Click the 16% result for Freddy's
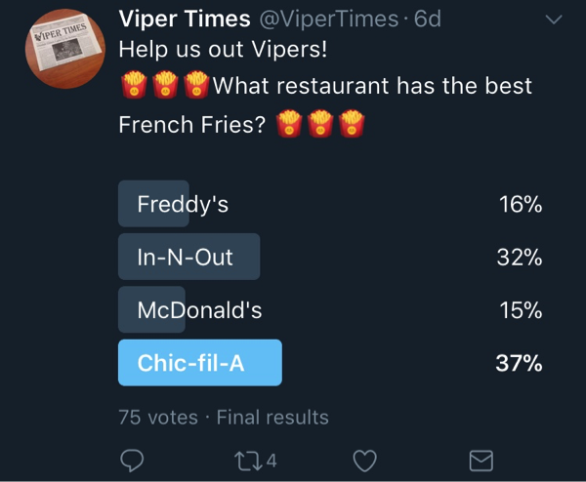 tap(521, 204)
